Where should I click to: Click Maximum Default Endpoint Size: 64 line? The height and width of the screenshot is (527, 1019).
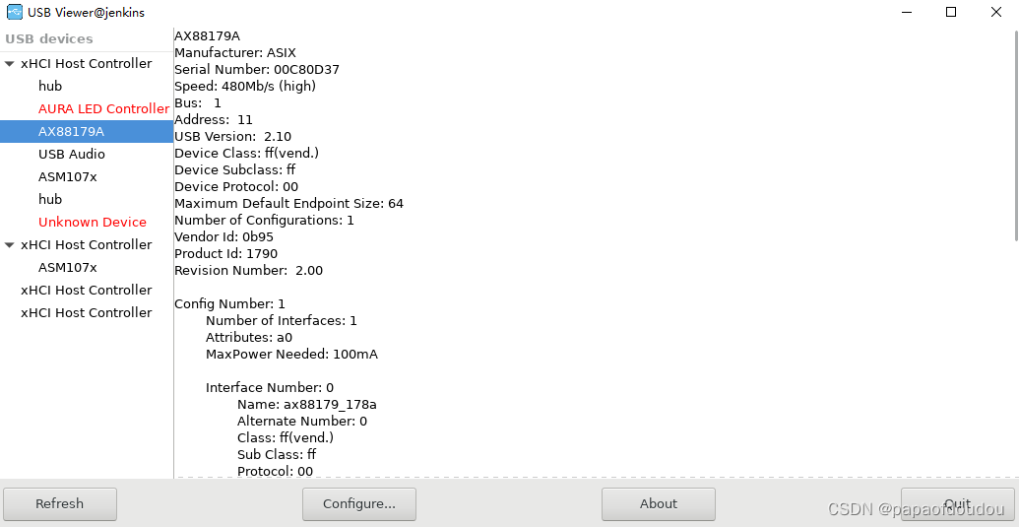tap(288, 203)
